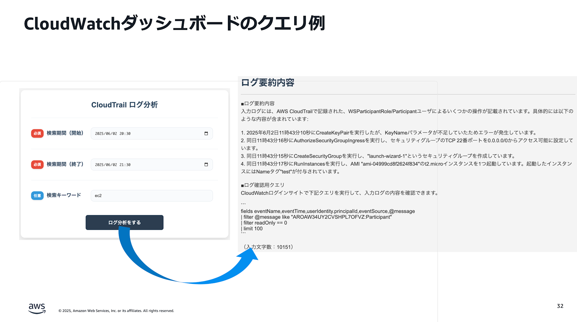Viewport: 577px width, 322px height.
Task: Click the ログ要約内容 panel heading
Action: pos(268,83)
